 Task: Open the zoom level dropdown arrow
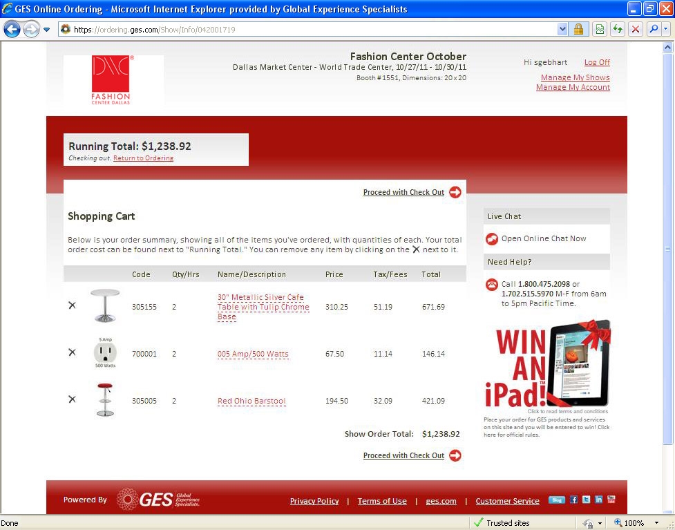(x=656, y=523)
